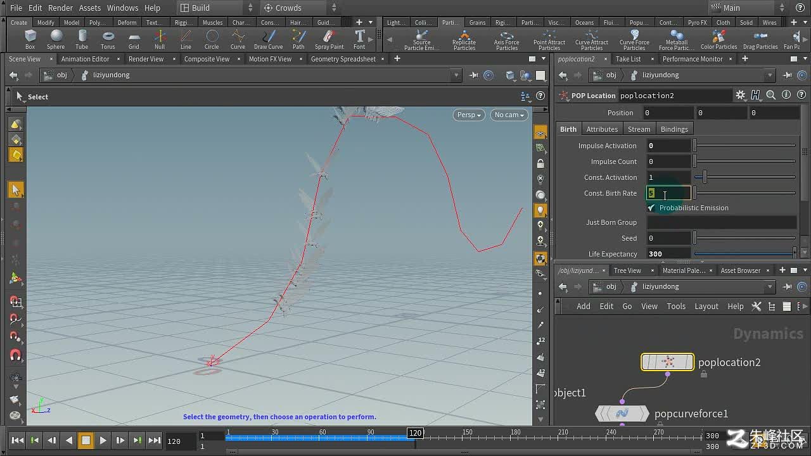Click the Impulse Activation slider
The width and height of the screenshot is (811, 456).
pos(745,146)
